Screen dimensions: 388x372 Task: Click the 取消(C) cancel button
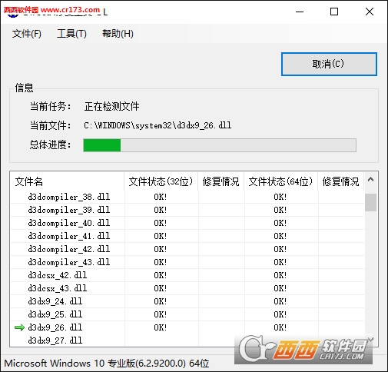pyautogui.click(x=329, y=64)
